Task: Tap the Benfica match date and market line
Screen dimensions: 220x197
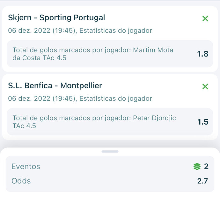Action: click(x=80, y=98)
